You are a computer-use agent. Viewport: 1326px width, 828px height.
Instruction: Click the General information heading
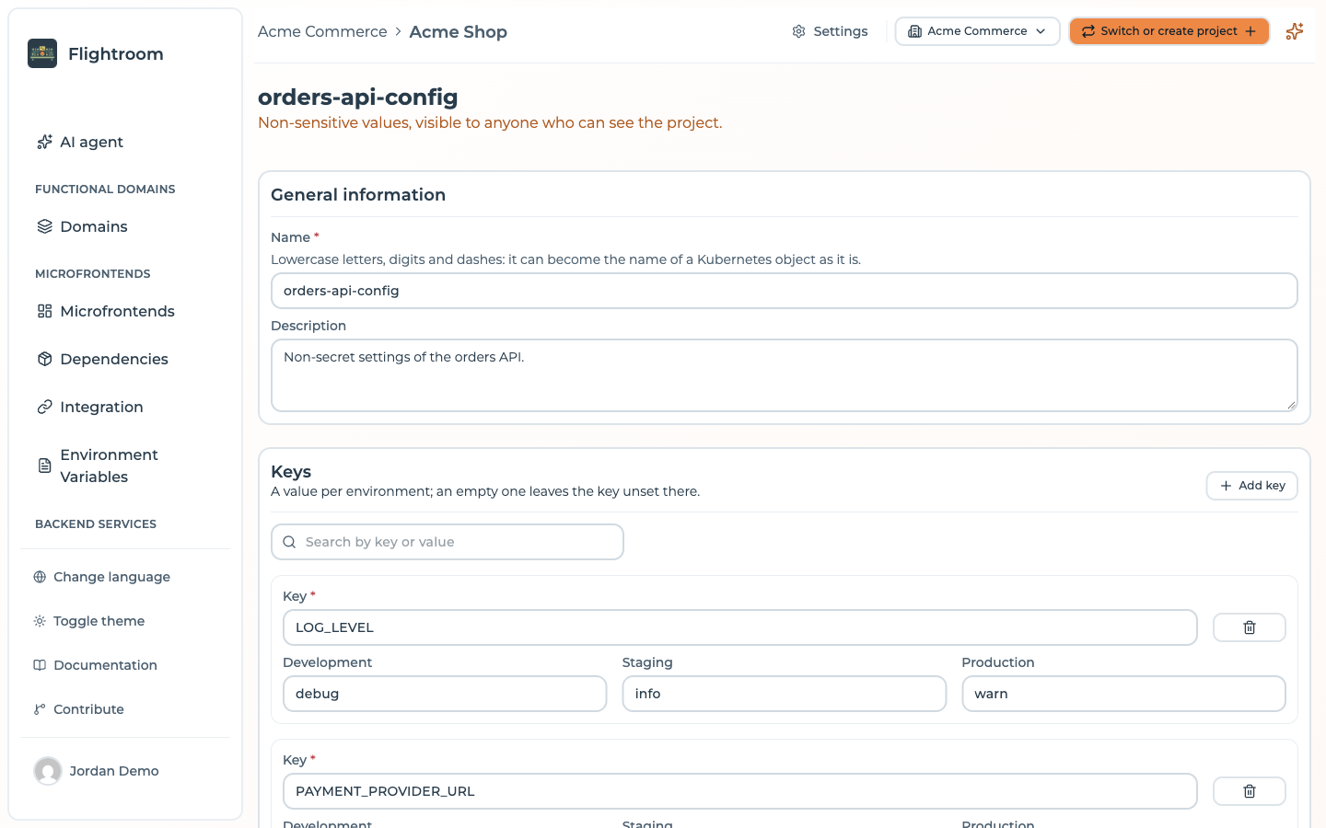[x=358, y=195]
